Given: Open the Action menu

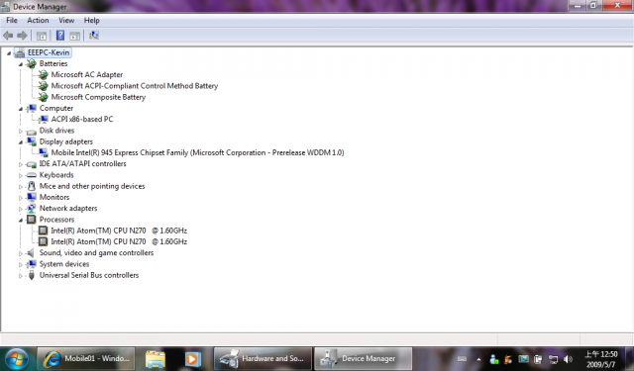Looking at the screenshot, I should pyautogui.click(x=38, y=20).
